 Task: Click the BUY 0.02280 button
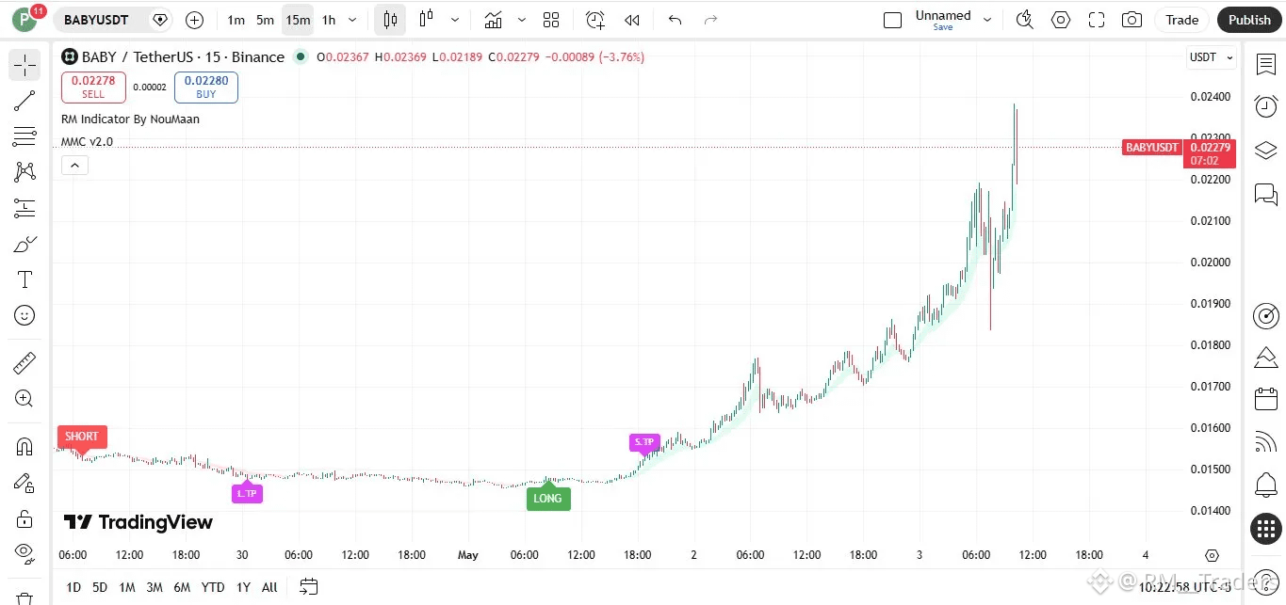206,88
